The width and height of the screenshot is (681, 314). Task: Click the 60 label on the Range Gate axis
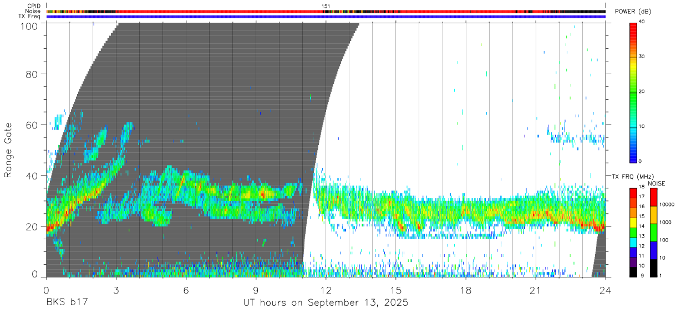[x=31, y=125]
